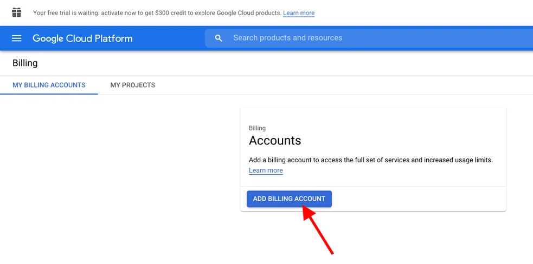Open the Learn more link in trial banner

click(x=299, y=13)
